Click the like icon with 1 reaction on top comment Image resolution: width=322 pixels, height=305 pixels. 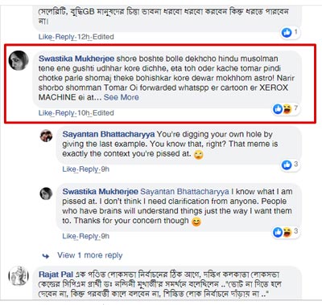tap(287, 33)
